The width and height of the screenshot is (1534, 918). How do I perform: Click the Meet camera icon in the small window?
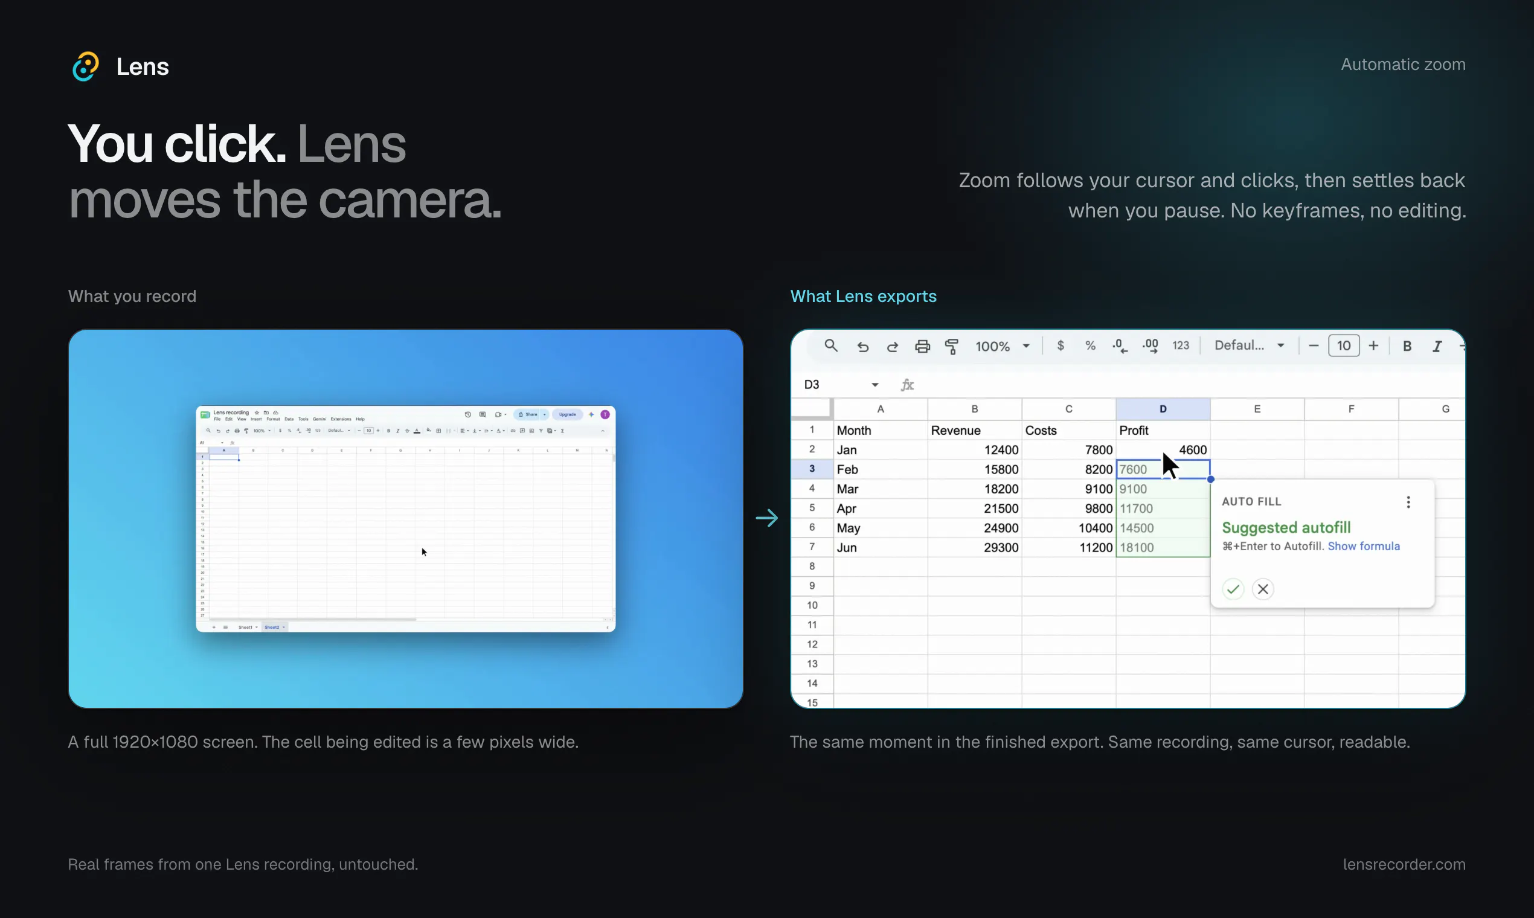point(499,414)
